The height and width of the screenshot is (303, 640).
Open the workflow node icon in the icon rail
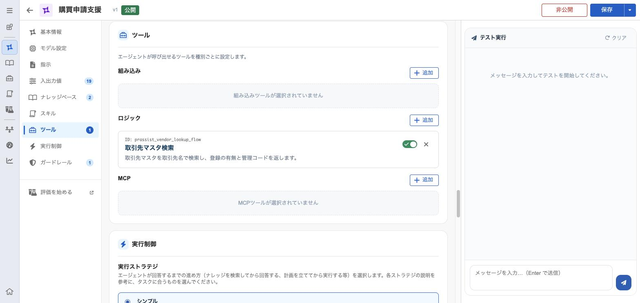9,130
